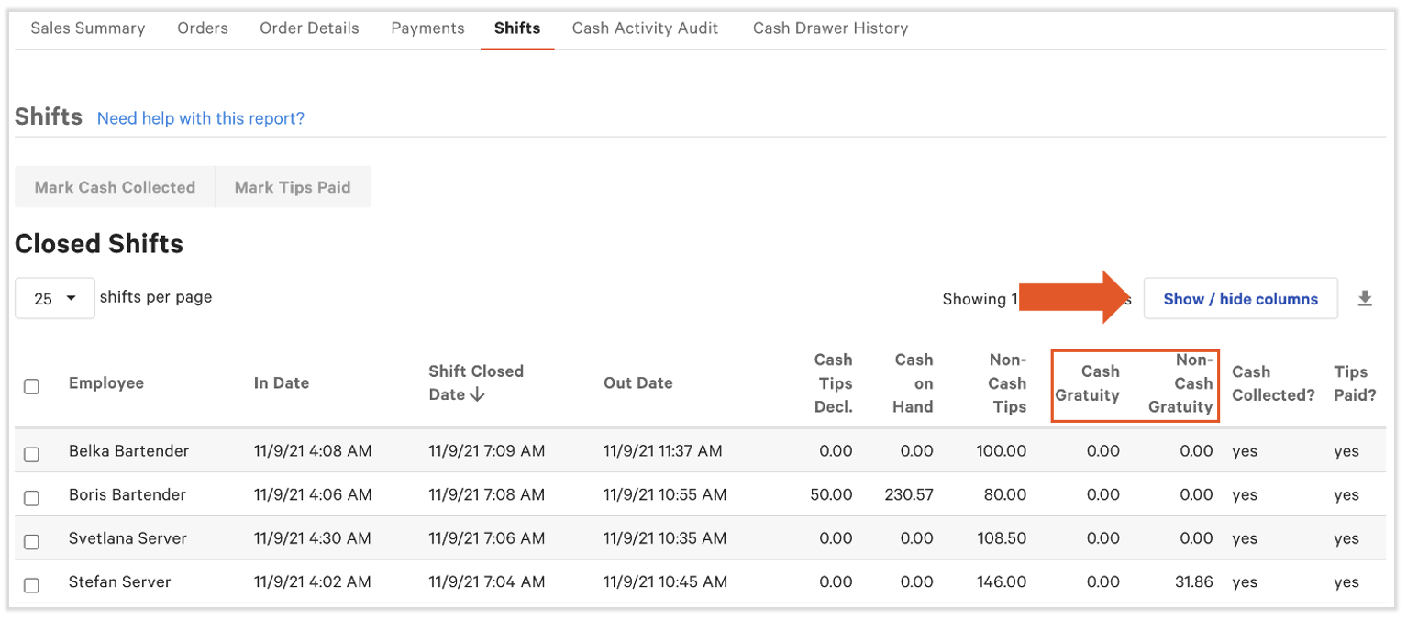Open the Cash Activity Audit tab
Screen dimensions: 1407x620
645,28
